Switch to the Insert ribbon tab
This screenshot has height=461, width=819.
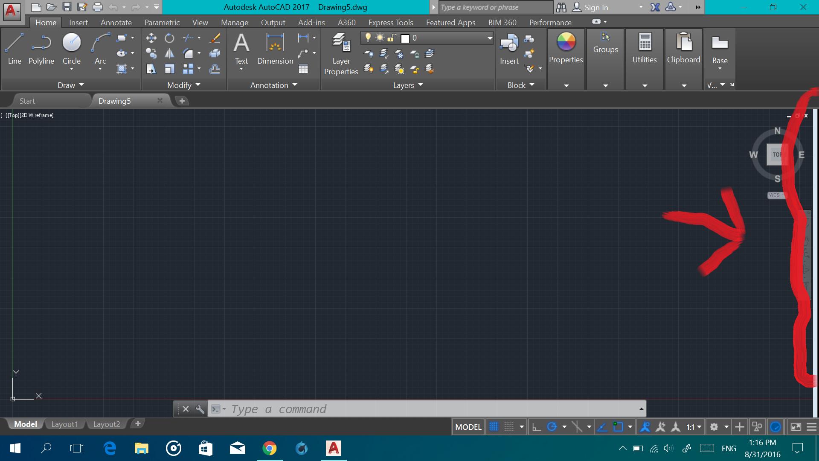click(x=78, y=22)
